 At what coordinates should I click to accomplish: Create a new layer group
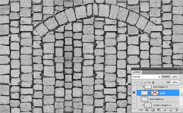(165, 110)
